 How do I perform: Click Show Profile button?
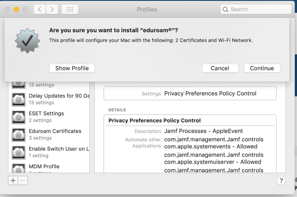tap(72, 68)
